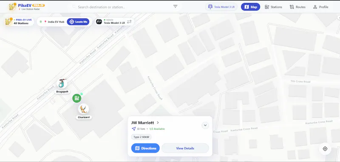Select the India EV Hub location
This screenshot has height=162, width=340.
point(54,22)
